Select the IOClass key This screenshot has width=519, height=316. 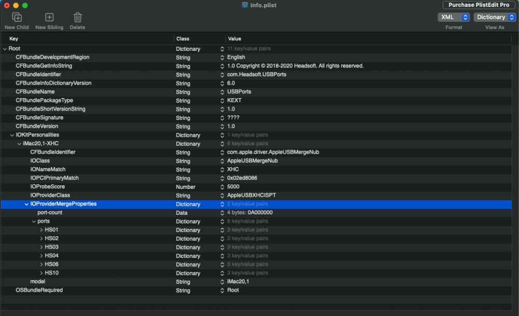click(x=40, y=160)
